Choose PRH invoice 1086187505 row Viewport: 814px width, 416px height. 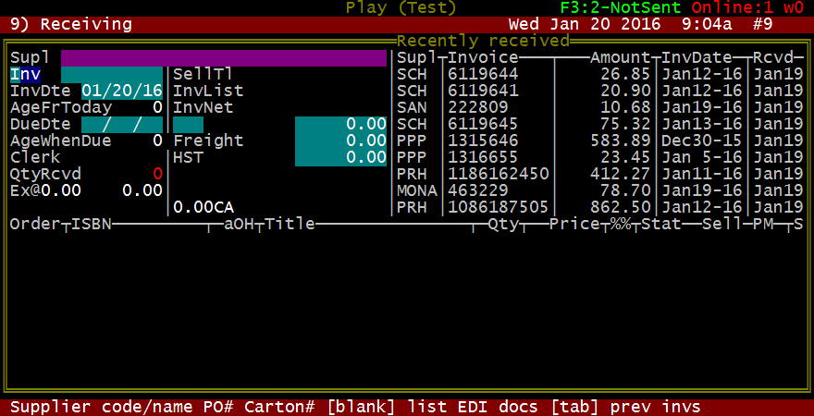coord(498,207)
